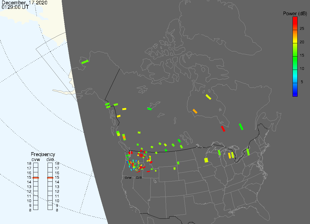310x224 pixels.
Task: Click the "cve" radar station label on map
Action: click(139, 177)
